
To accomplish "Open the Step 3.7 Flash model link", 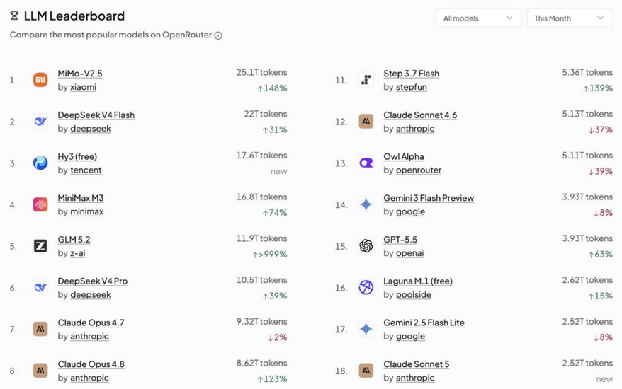I will pos(411,74).
